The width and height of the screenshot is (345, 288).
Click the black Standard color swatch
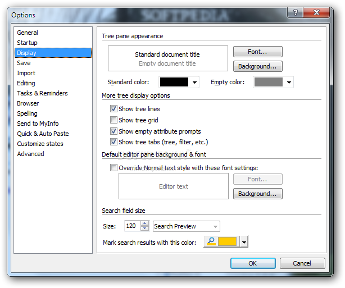coord(174,82)
